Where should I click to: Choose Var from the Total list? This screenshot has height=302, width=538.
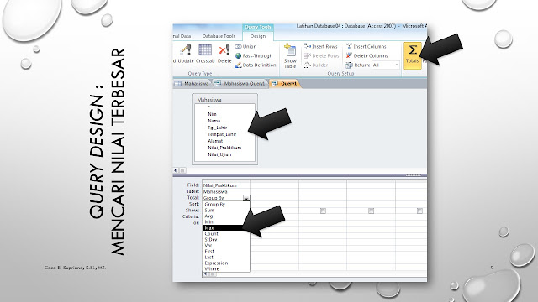[226, 246]
